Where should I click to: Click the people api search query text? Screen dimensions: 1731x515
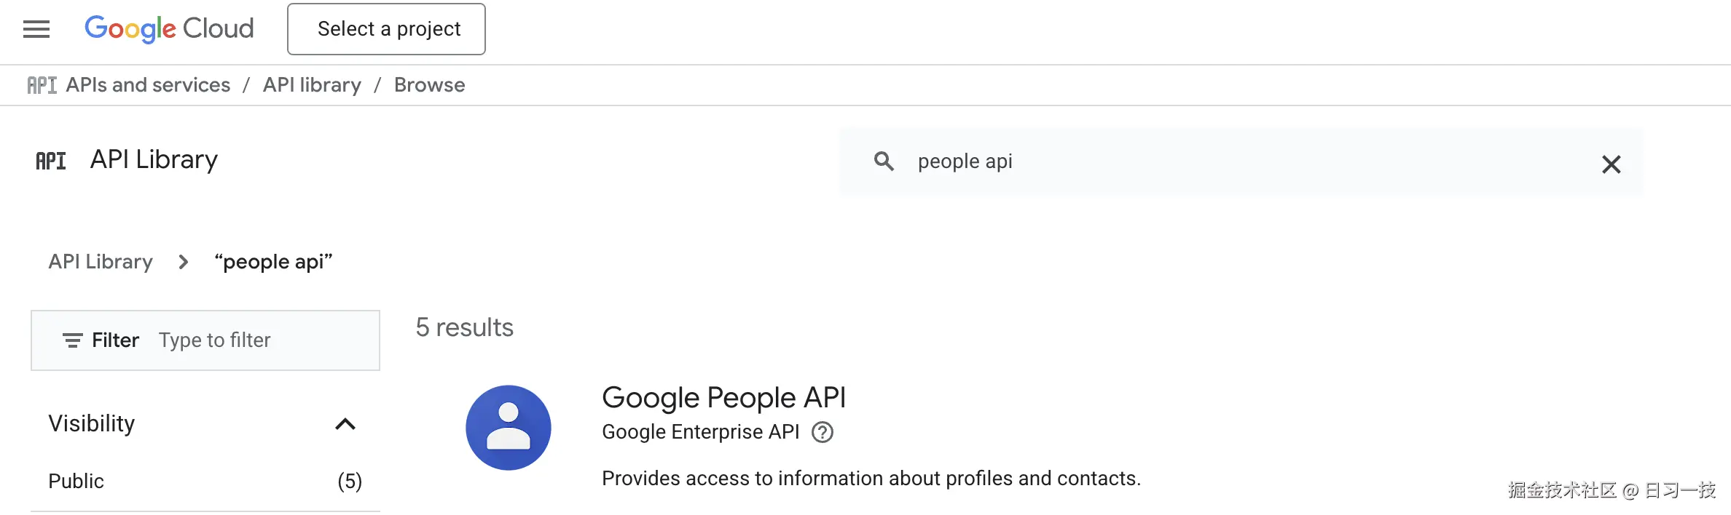(964, 161)
